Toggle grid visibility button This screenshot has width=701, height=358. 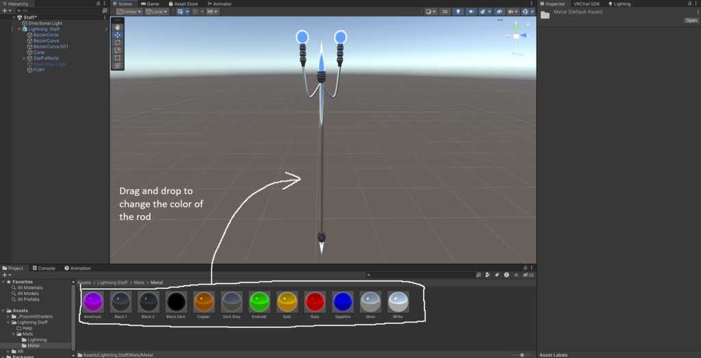(180, 12)
